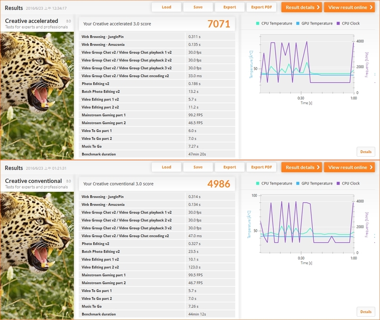This screenshot has width=380, height=320.
Task: Click the CPU Temperature legend swatch in the top chart
Action: tap(258, 23)
